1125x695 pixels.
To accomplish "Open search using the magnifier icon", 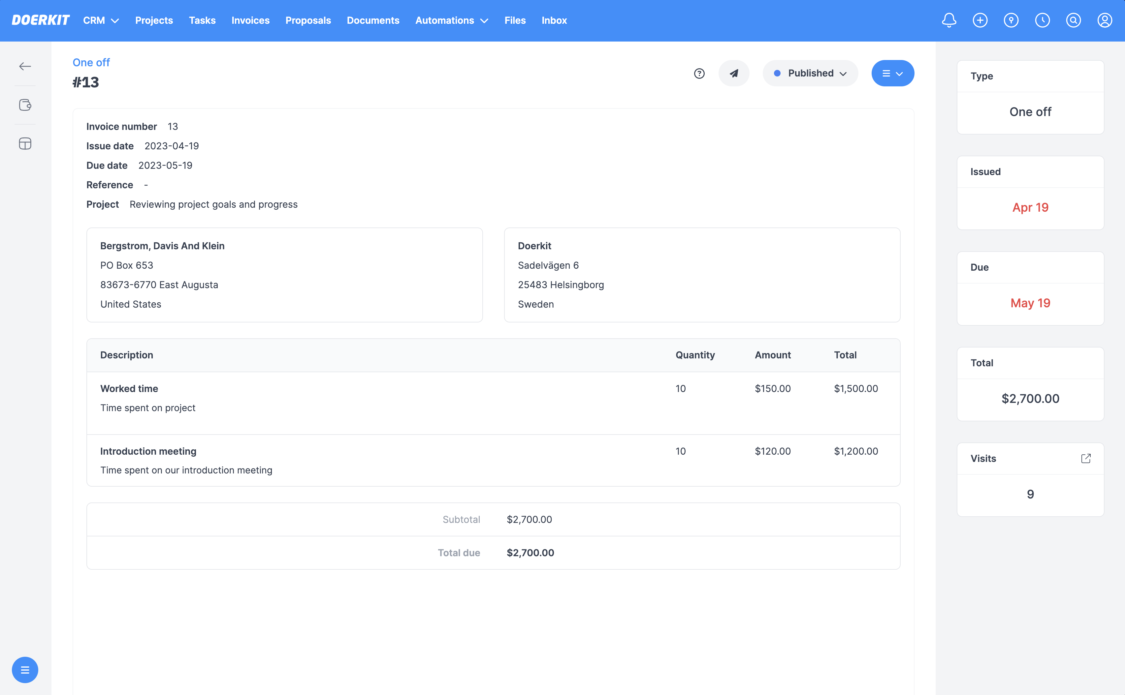I will (1074, 20).
